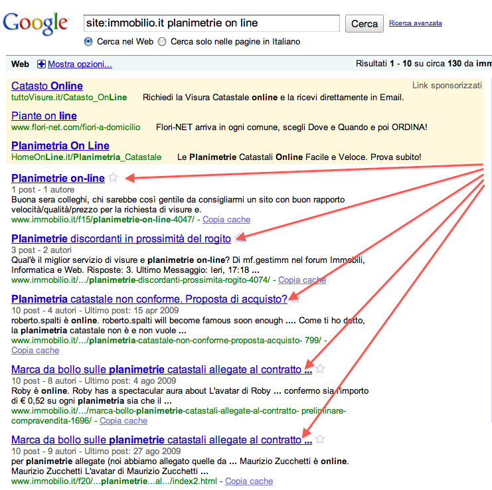
Task: Click the Risultati 1 - 10 count text
Action: click(424, 64)
